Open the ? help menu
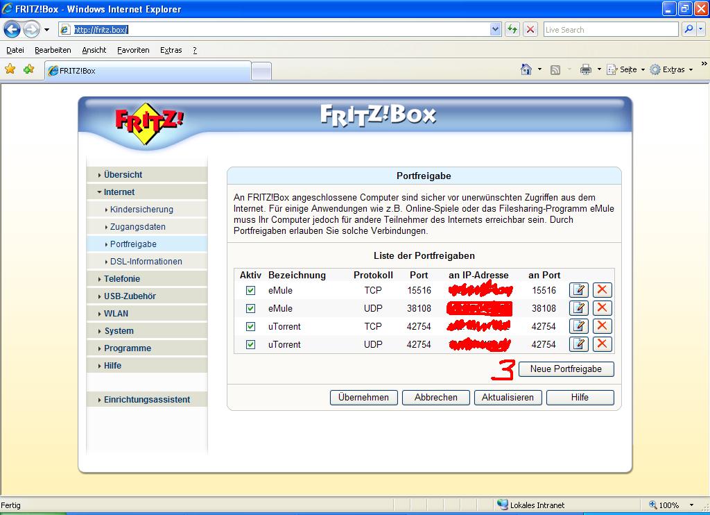The height and width of the screenshot is (515, 710). (x=195, y=50)
